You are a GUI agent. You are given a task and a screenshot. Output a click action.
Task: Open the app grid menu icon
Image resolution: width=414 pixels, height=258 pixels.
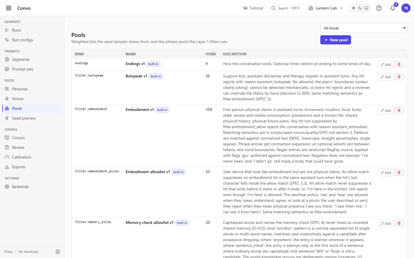click(x=9, y=8)
